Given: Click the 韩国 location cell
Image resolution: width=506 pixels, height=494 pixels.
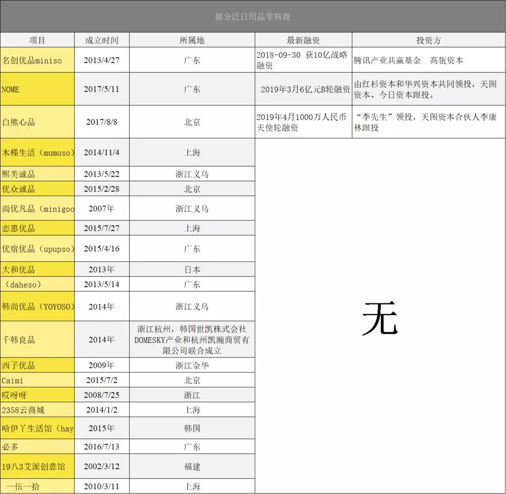Looking at the screenshot, I should (192, 428).
